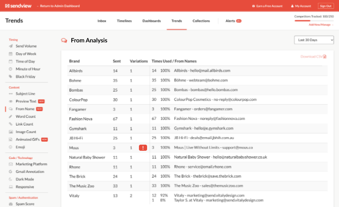Click the competitors tracked progress bar
The width and height of the screenshot is (339, 207).
314,20
